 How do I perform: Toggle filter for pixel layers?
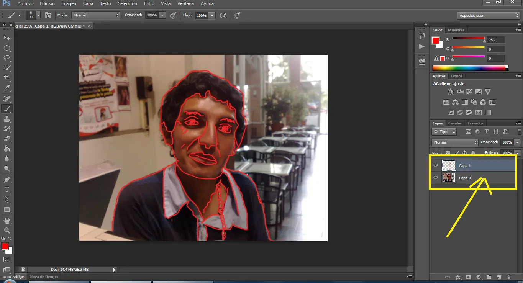468,132
